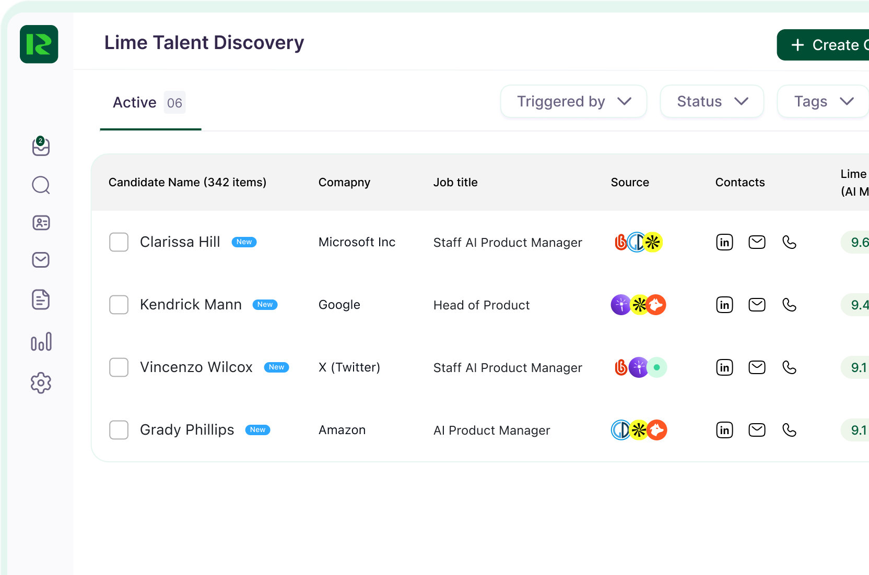Screen dimensions: 869x575
Task: Select Kendrick Mann's row checkbox
Action: click(x=119, y=305)
